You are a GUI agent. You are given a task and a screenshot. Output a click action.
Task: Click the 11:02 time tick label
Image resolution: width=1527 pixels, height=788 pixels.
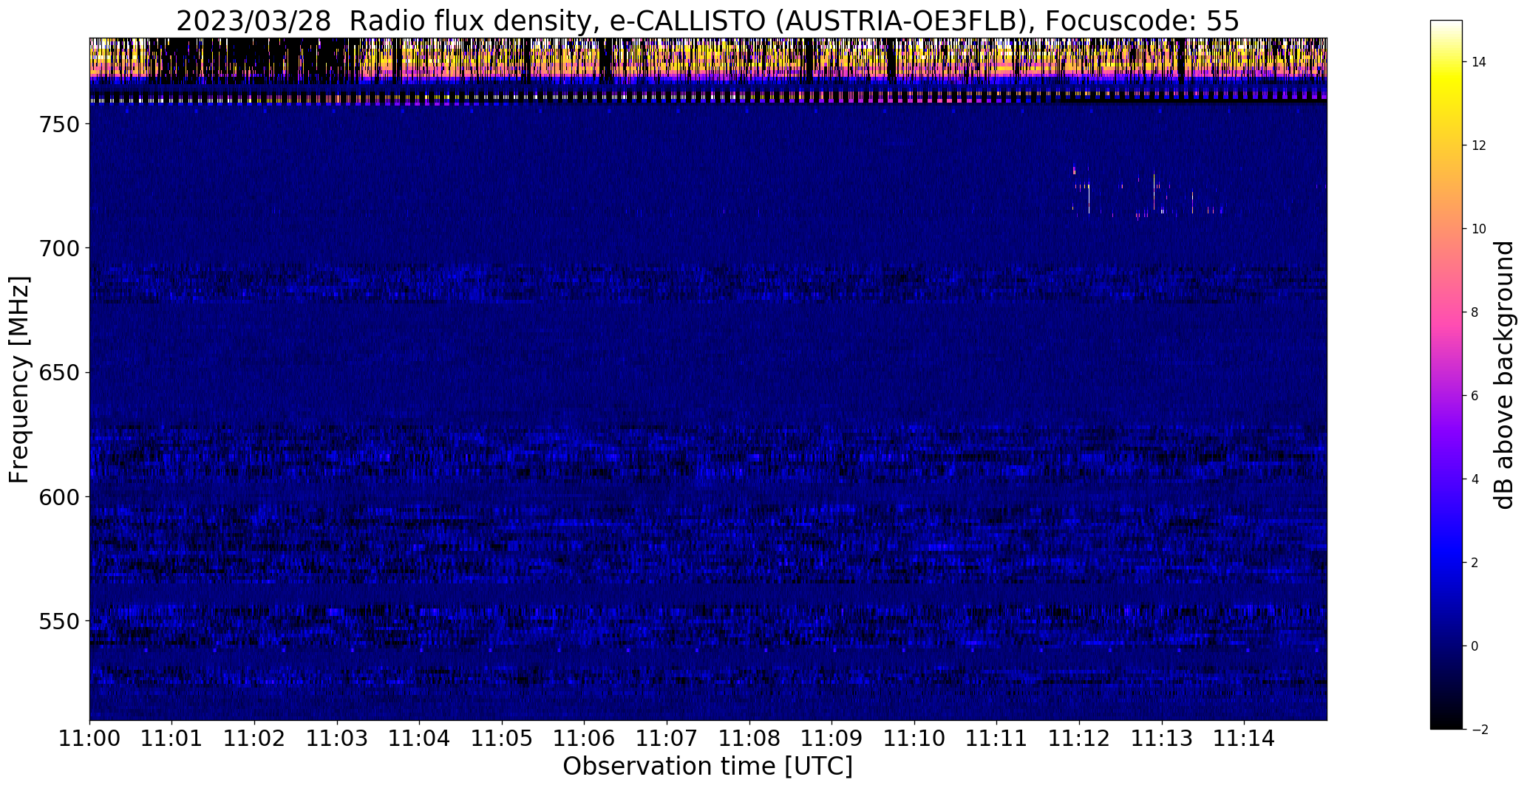[x=254, y=739]
